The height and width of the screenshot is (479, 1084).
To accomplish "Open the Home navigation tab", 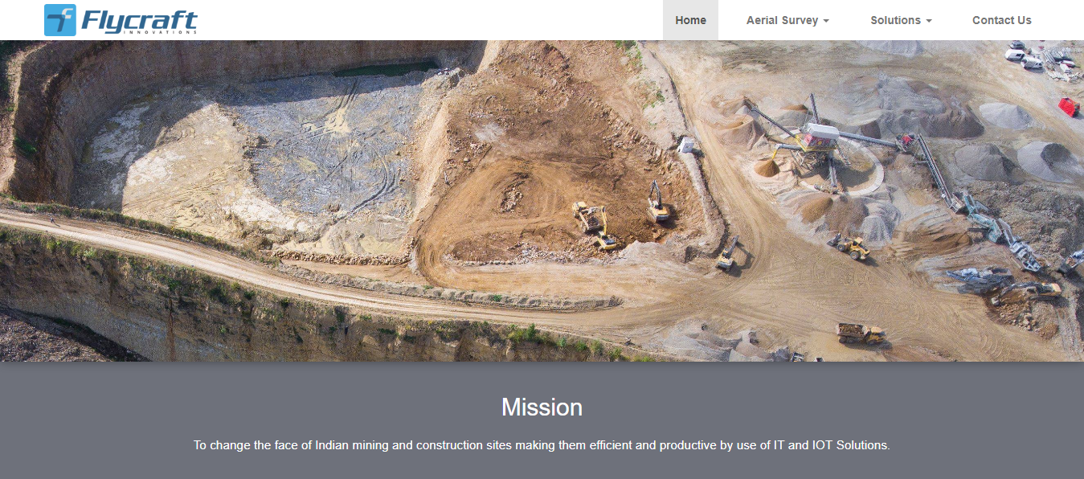I will click(x=690, y=20).
